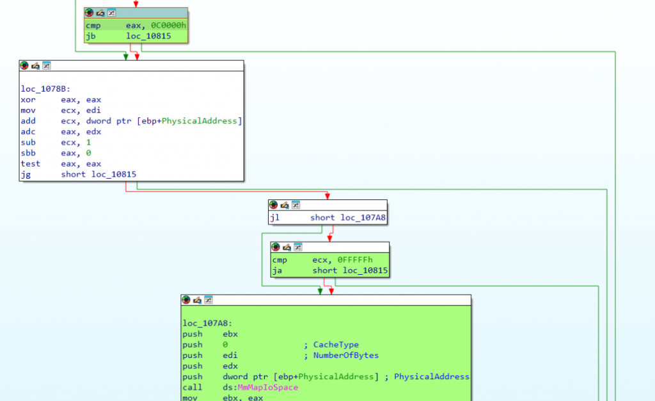
Task: Click pencil icon on loc_107A8 block
Action: 196,300
